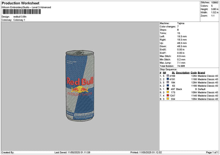Viewport: 220px width, 155px height.
Task: Click the stitch count 497 in stop row 5
Action: (x=173, y=89)
